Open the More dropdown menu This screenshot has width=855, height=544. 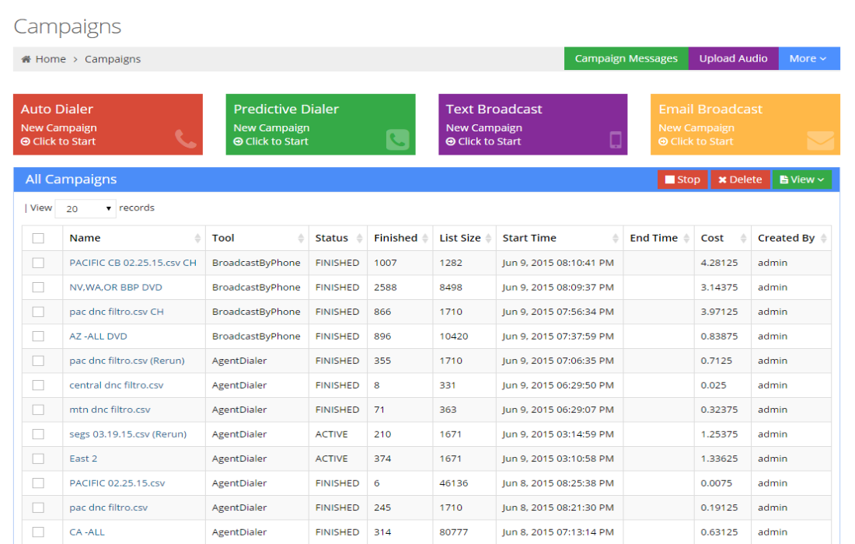click(808, 58)
